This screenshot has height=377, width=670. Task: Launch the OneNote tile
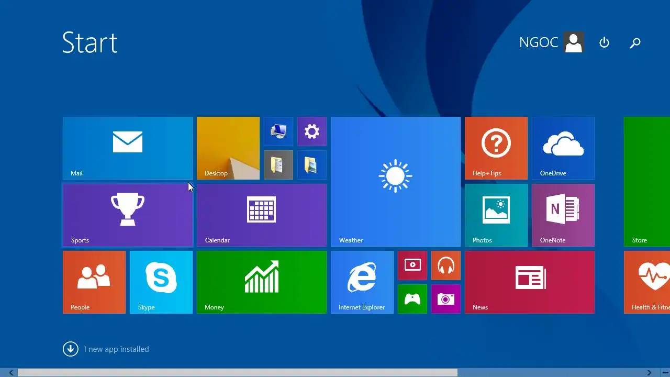(563, 215)
